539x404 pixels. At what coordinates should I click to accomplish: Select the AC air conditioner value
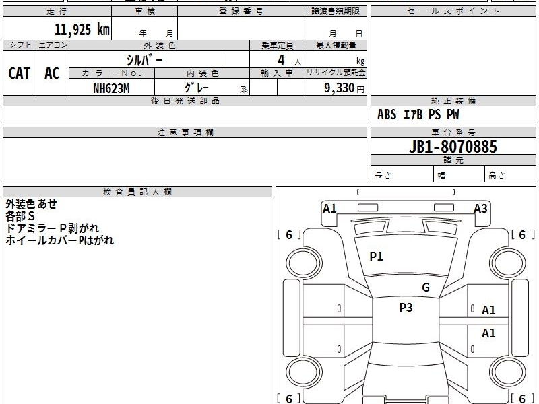(53, 73)
